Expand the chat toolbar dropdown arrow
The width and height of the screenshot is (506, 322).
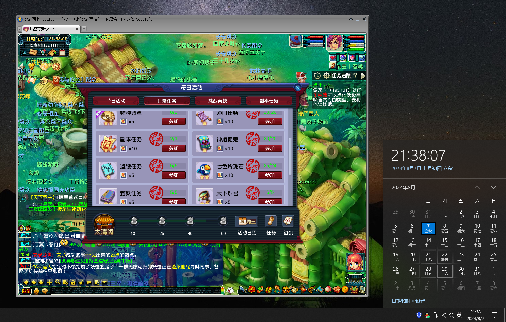tap(104, 282)
